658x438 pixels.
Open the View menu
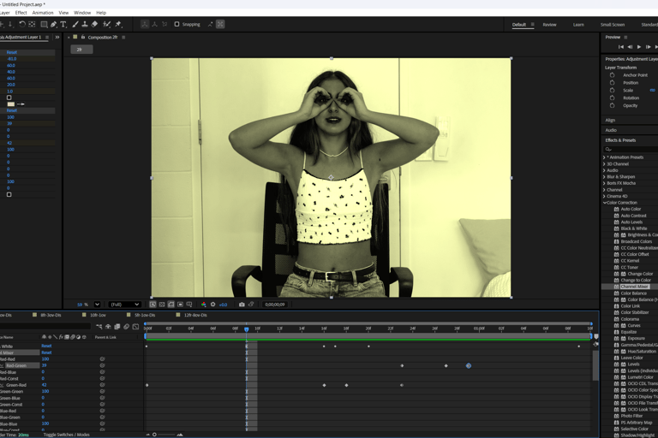click(x=63, y=13)
